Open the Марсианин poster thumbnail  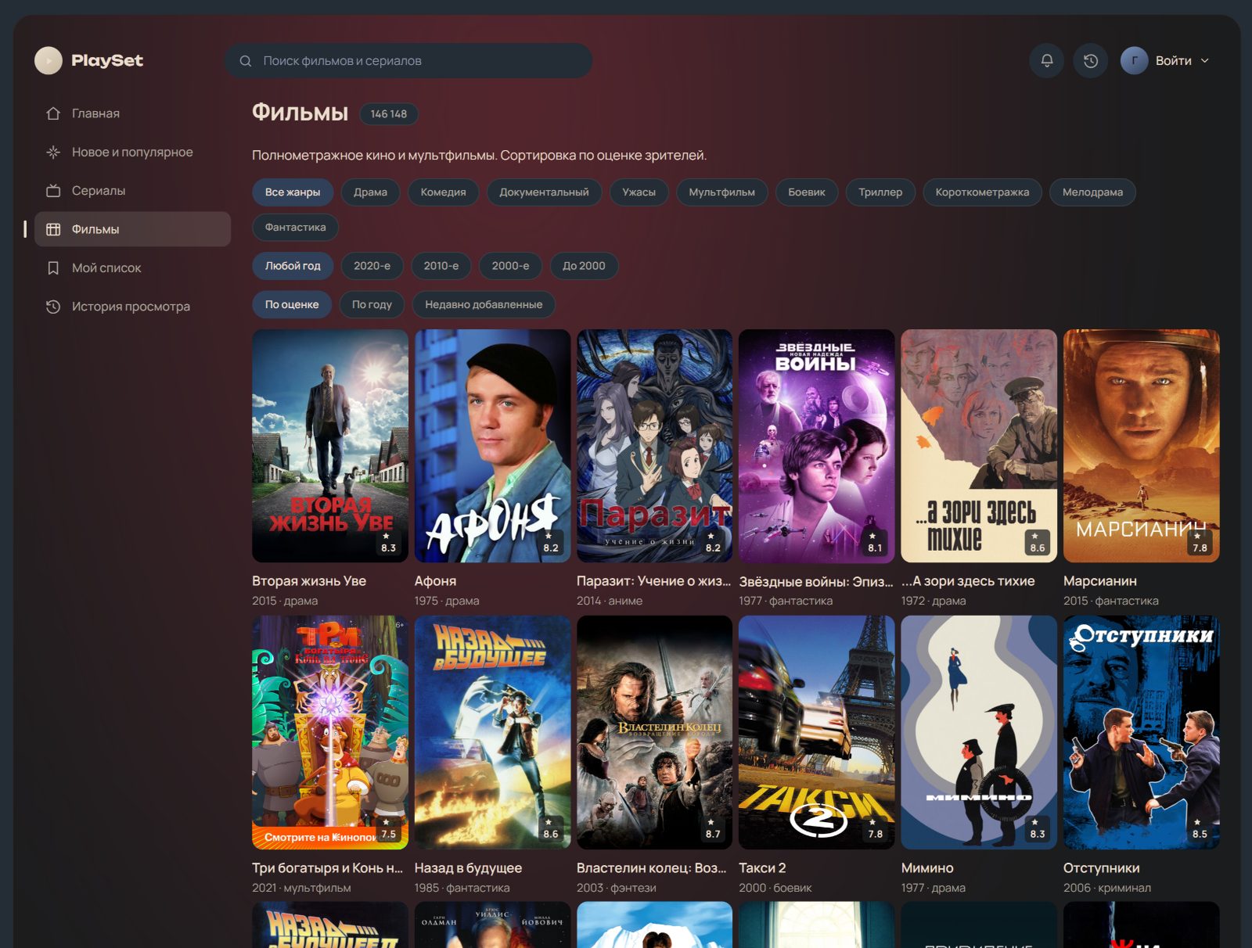(x=1141, y=446)
